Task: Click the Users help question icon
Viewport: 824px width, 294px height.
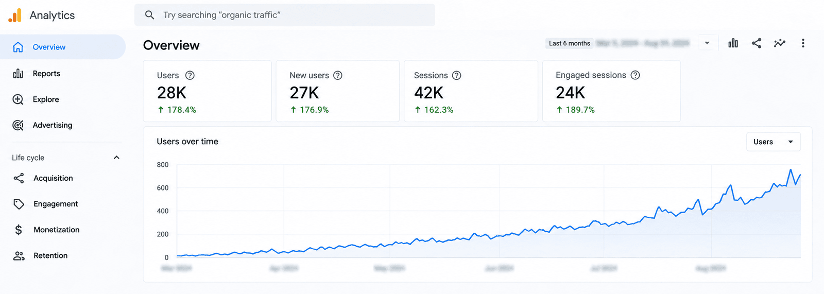Action: click(190, 75)
